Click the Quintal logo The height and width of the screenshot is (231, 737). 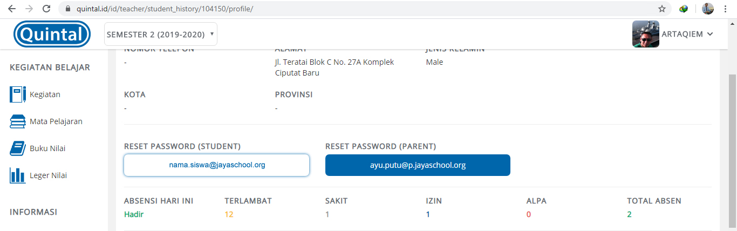pyautogui.click(x=52, y=35)
